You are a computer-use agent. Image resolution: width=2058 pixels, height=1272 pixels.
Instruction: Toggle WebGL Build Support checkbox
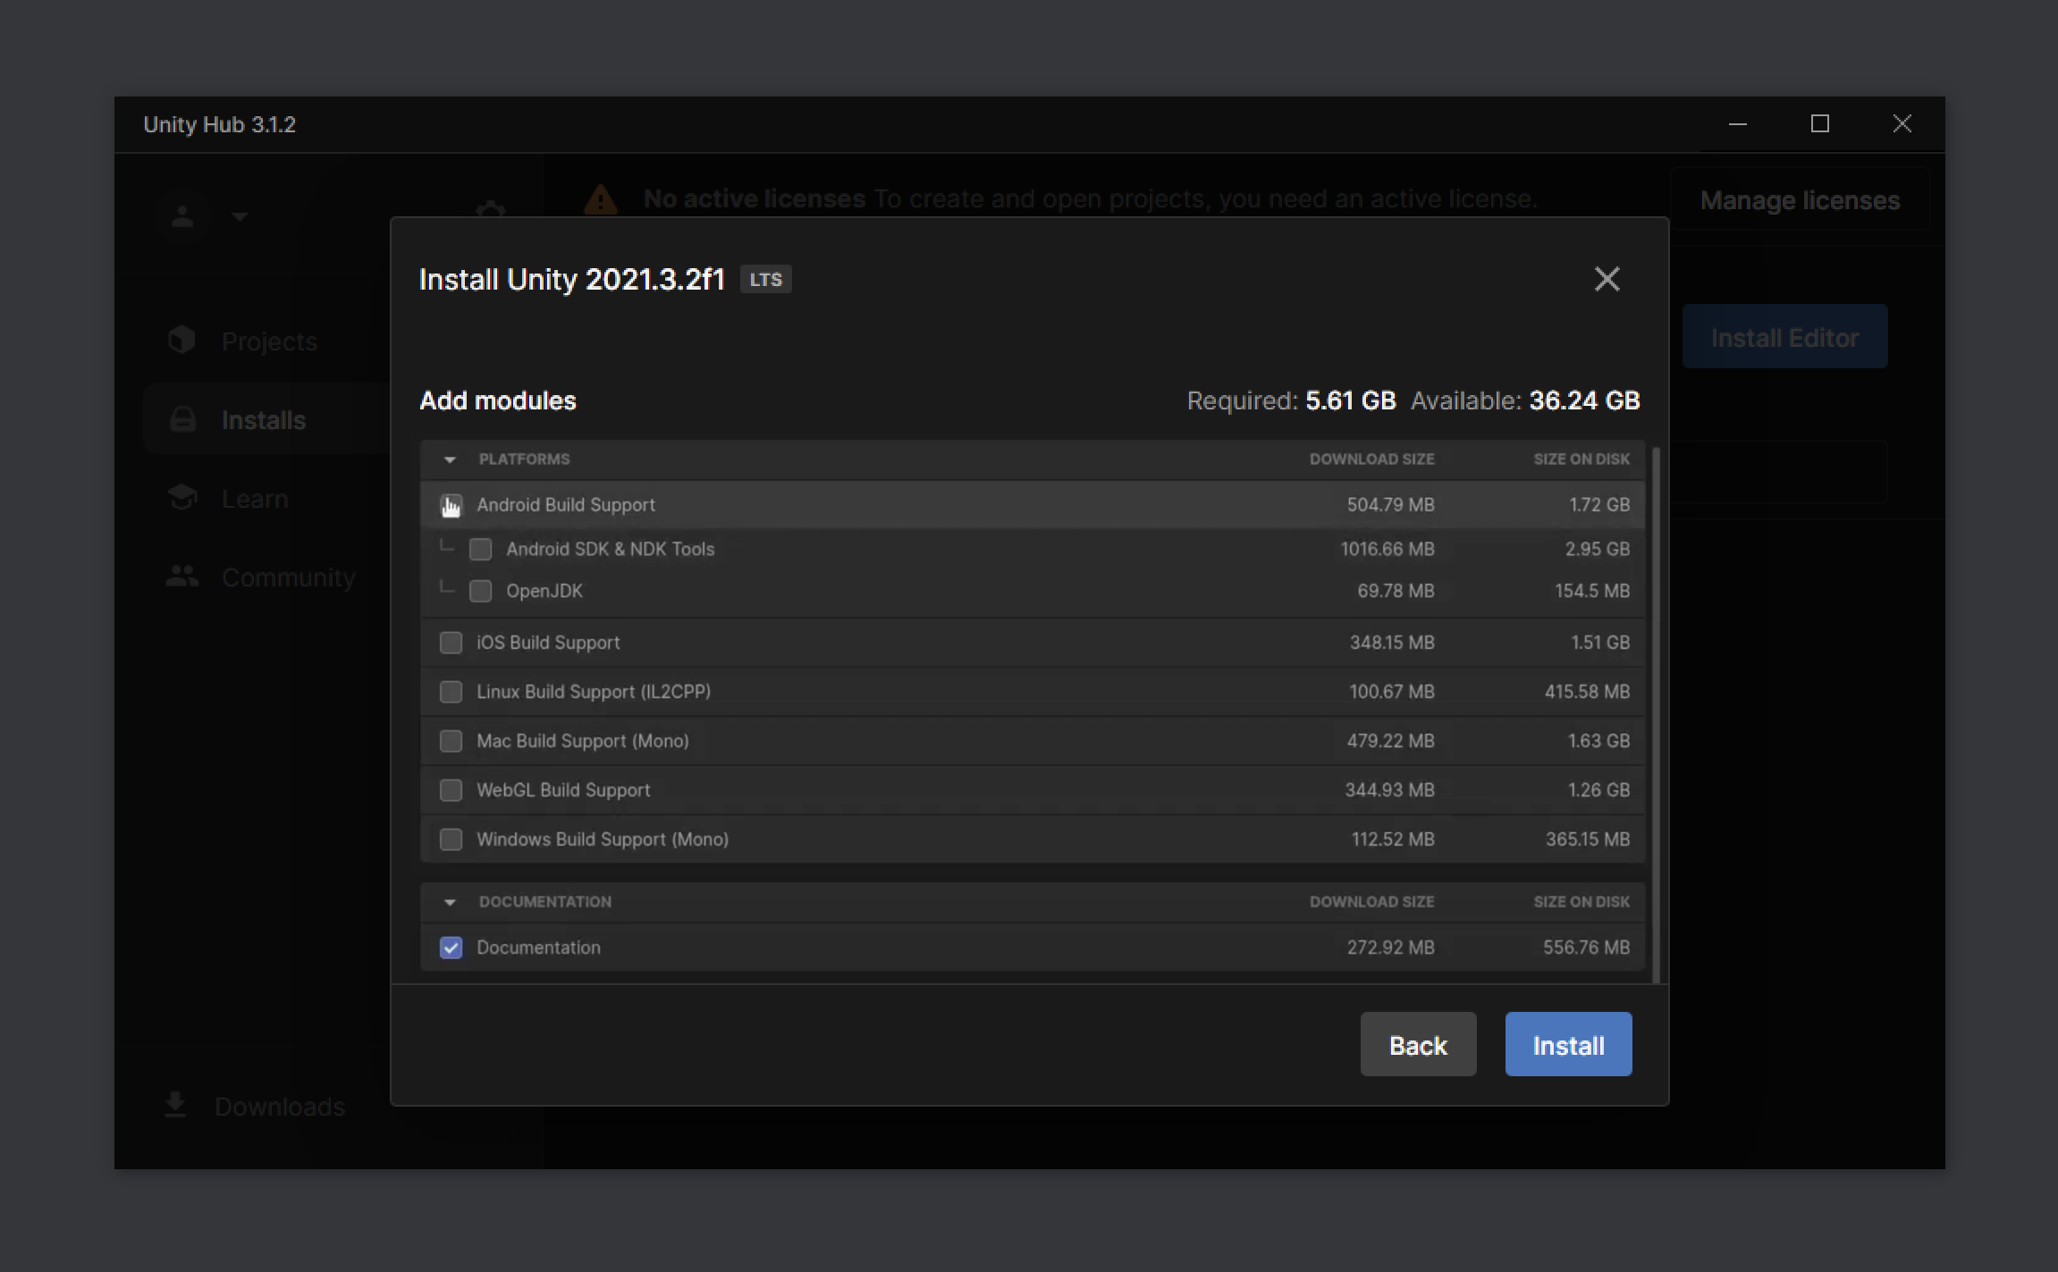click(x=451, y=790)
